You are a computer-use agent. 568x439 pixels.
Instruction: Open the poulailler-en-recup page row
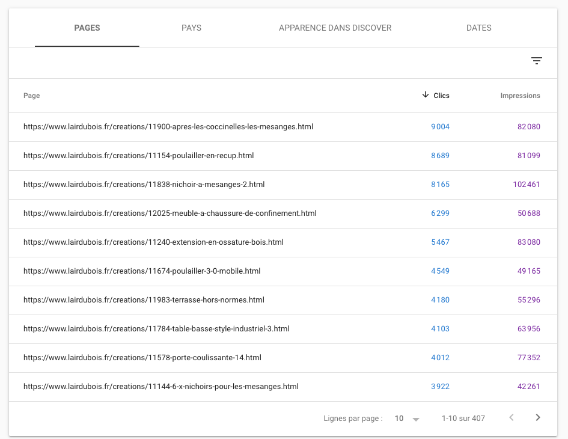pos(283,156)
